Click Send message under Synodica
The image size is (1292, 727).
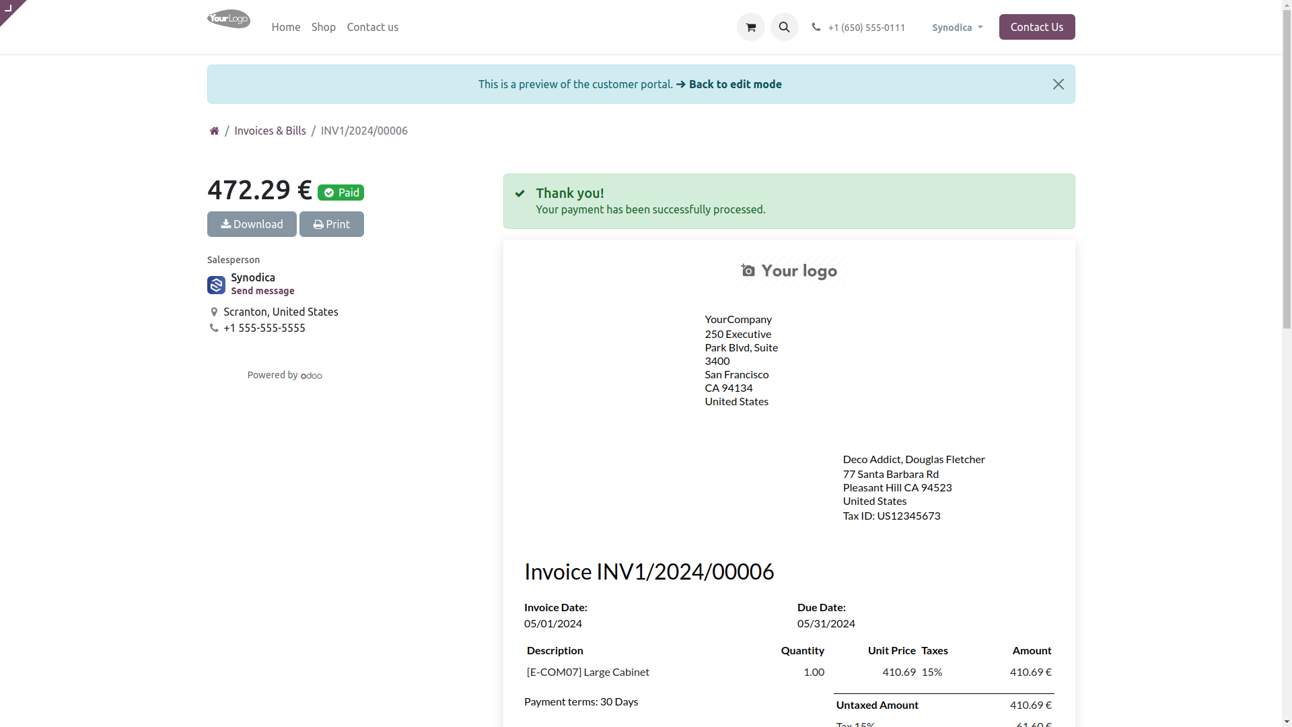(x=262, y=291)
